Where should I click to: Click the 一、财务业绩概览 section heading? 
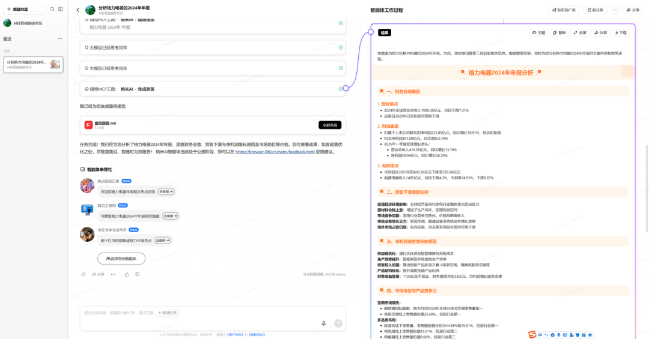tap(403, 91)
